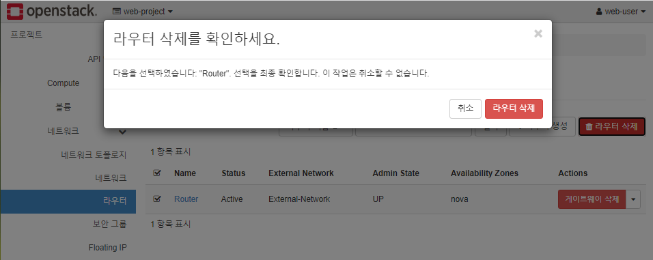Image resolution: width=653 pixels, height=260 pixels.
Task: Toggle the select-all checkbox in table header
Action: click(x=157, y=173)
